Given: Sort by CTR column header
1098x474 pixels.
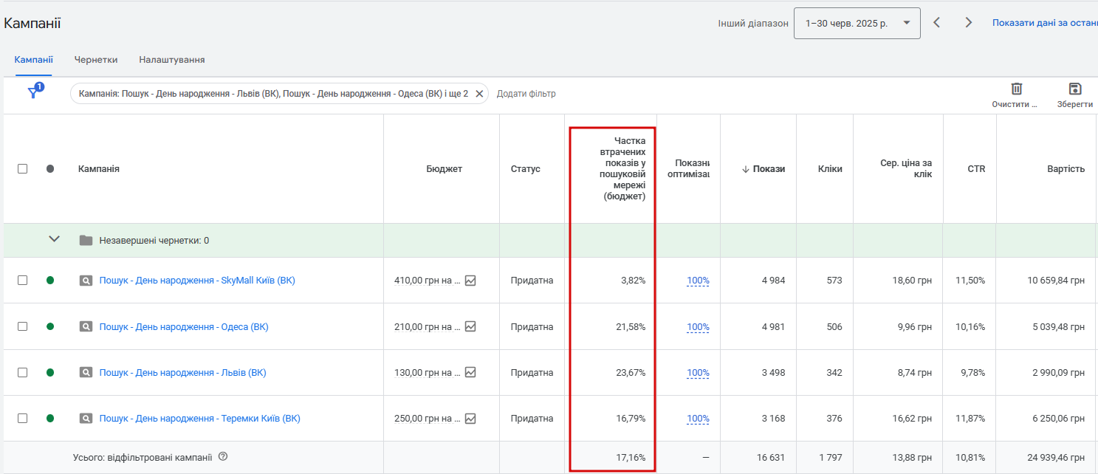Looking at the screenshot, I should pyautogui.click(x=976, y=169).
